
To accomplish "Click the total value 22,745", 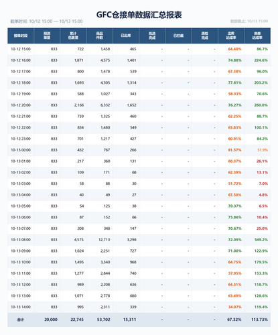I will pyautogui.click(x=77, y=320).
